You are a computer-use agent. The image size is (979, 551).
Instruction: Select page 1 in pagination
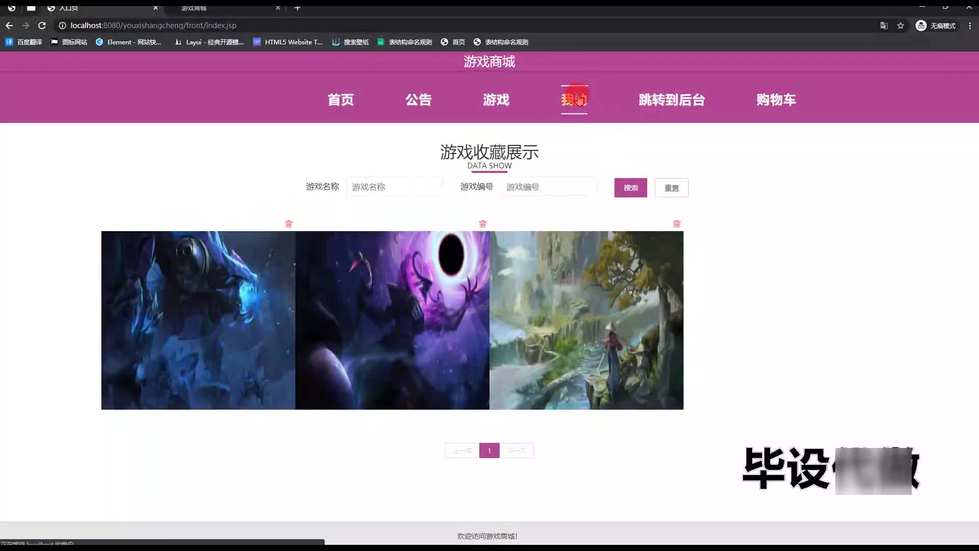click(x=489, y=450)
